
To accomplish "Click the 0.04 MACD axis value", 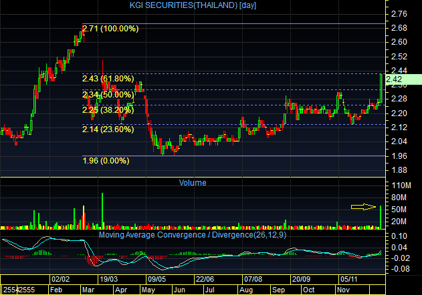I will 399,247.
